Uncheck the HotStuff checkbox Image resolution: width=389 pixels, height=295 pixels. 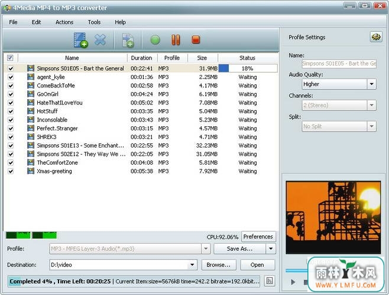coord(11,111)
